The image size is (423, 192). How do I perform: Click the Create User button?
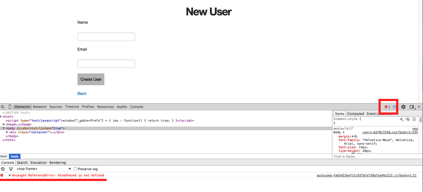(x=91, y=80)
